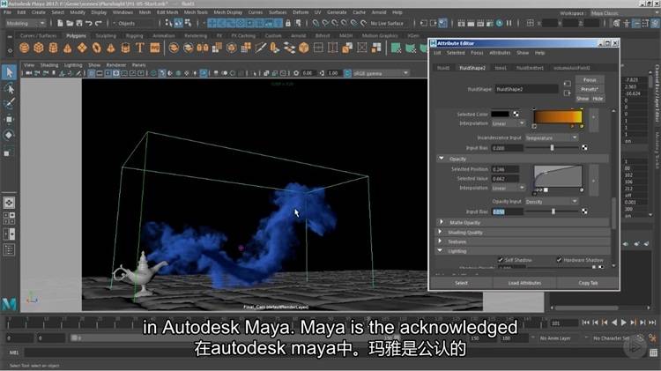Activate the Rotate tool in toolbox
Image resolution: width=661 pixels, height=371 pixels.
[10, 135]
